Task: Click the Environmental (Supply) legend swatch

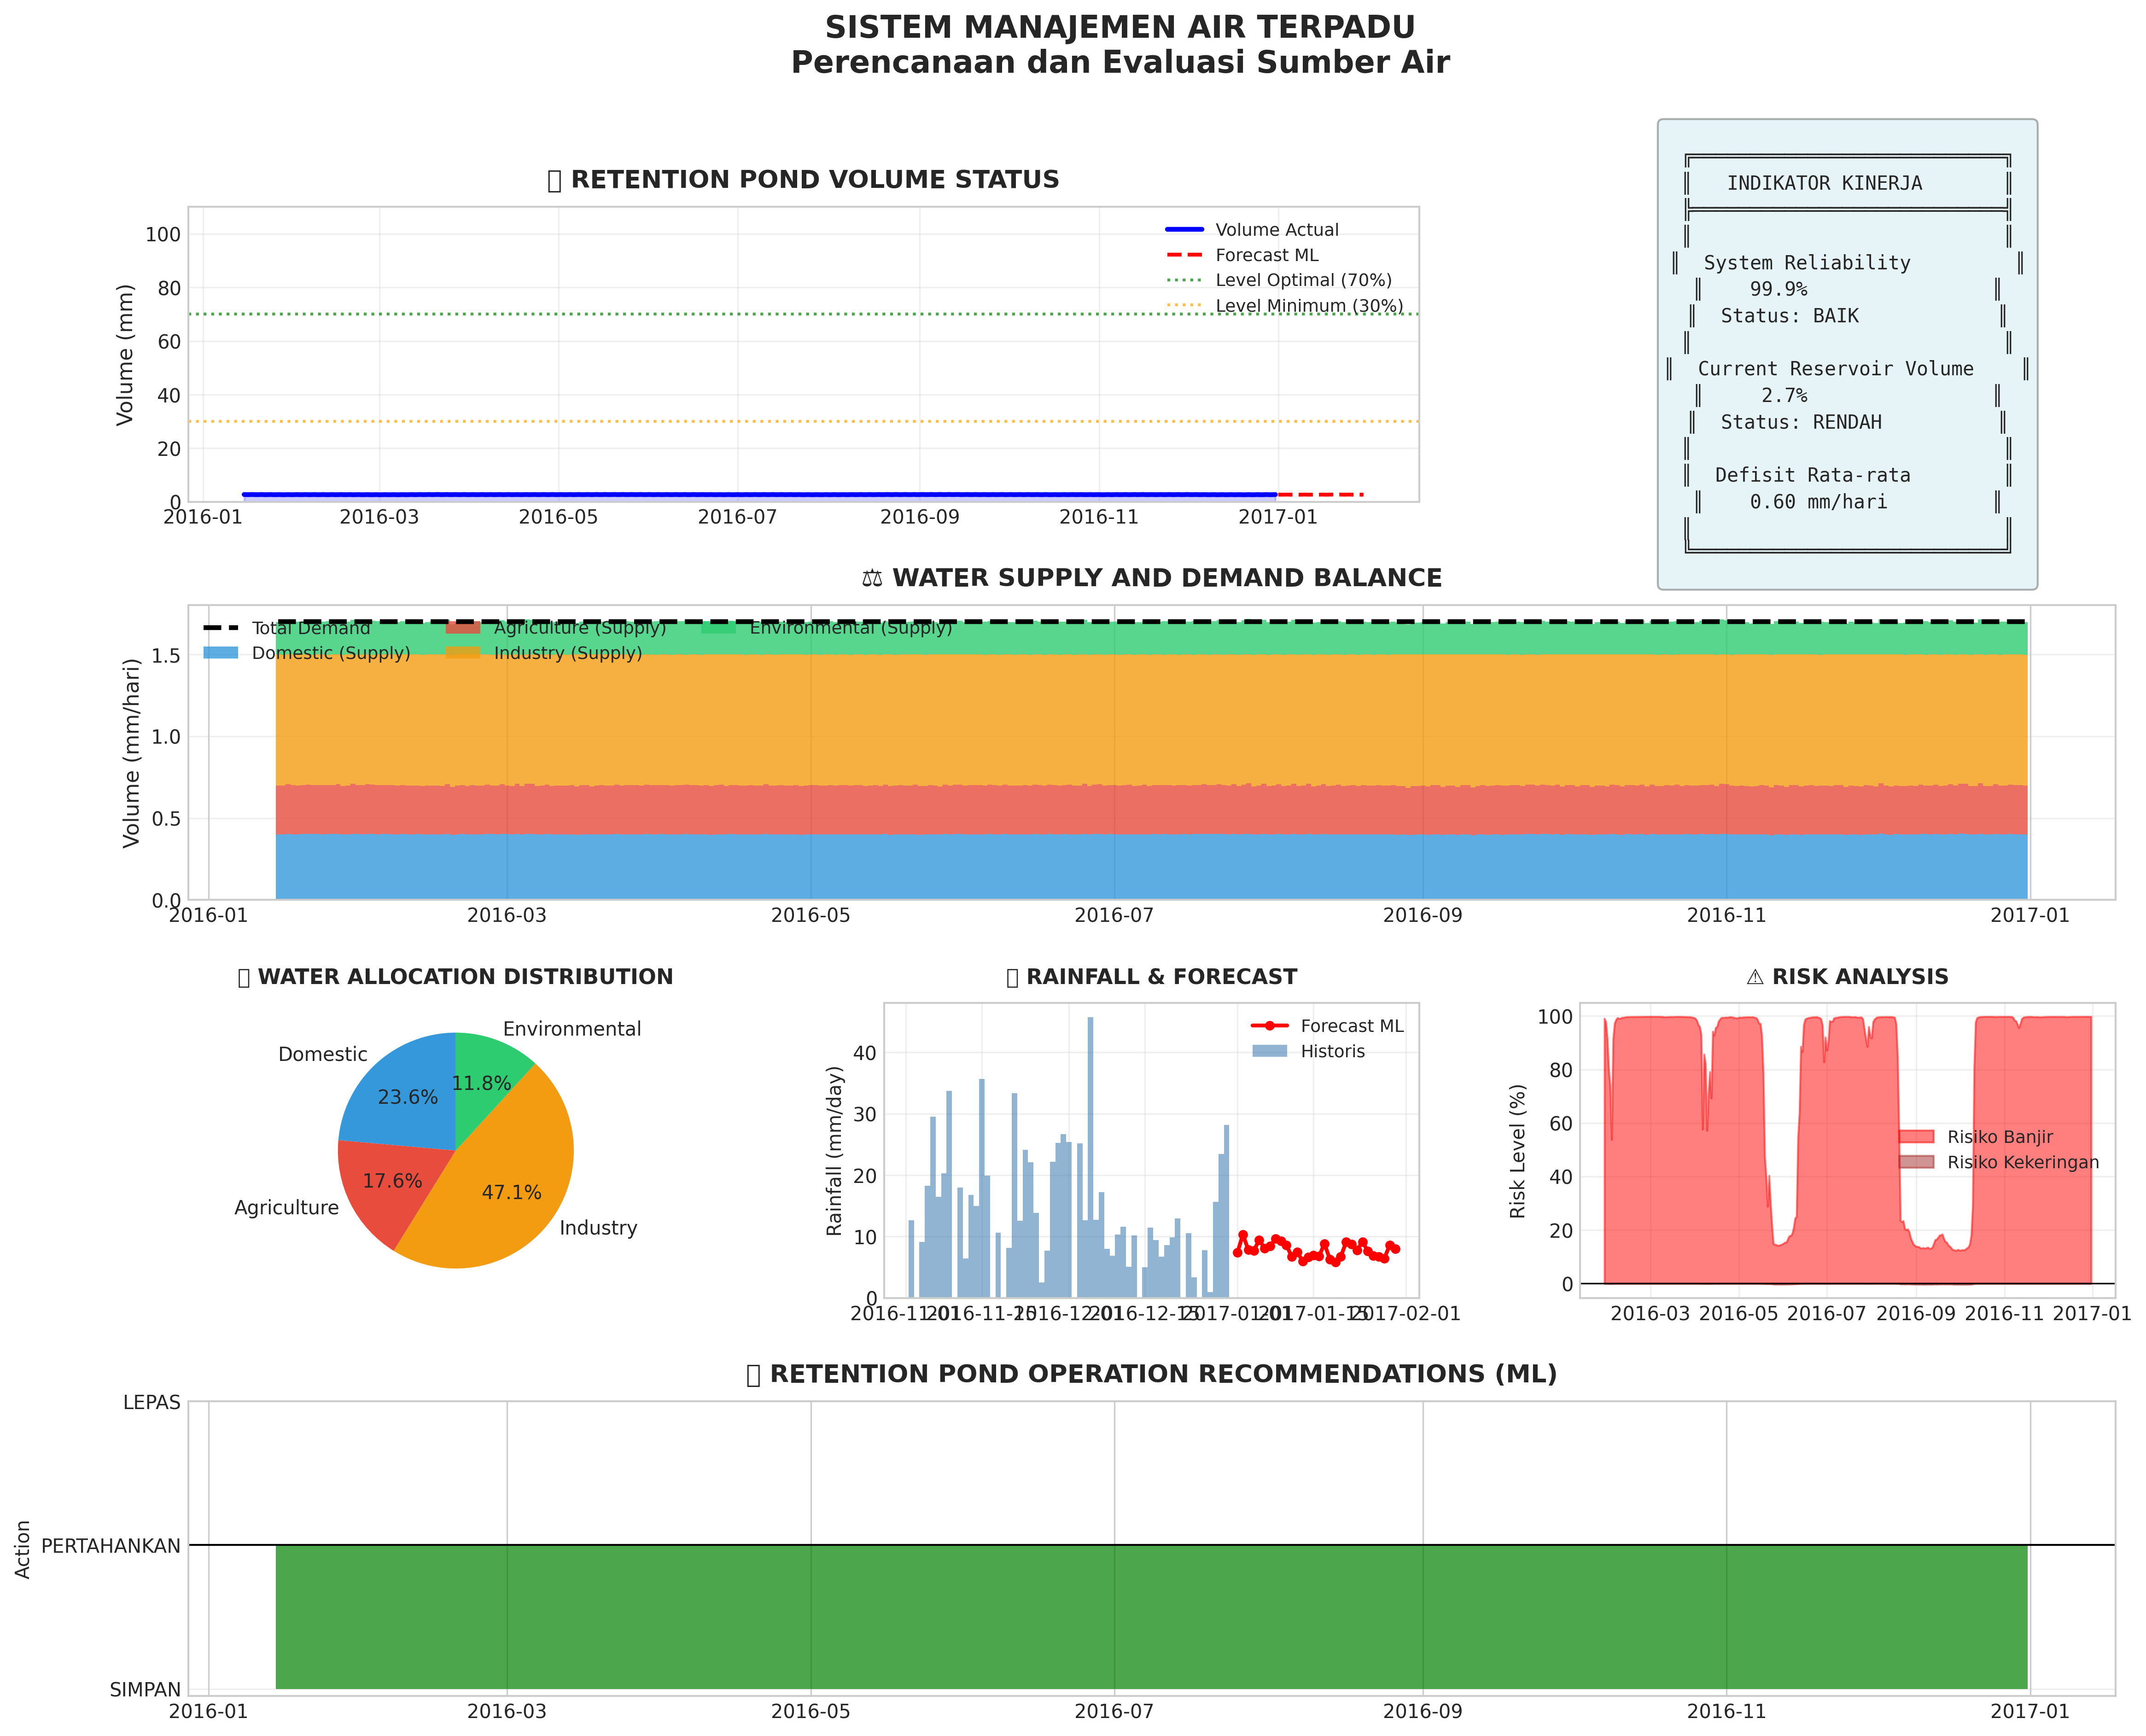Action: click(x=718, y=628)
